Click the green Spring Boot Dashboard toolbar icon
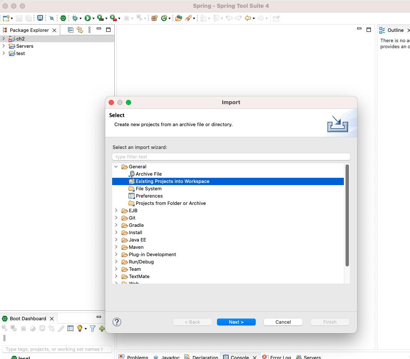The image size is (410, 359). 63,18
